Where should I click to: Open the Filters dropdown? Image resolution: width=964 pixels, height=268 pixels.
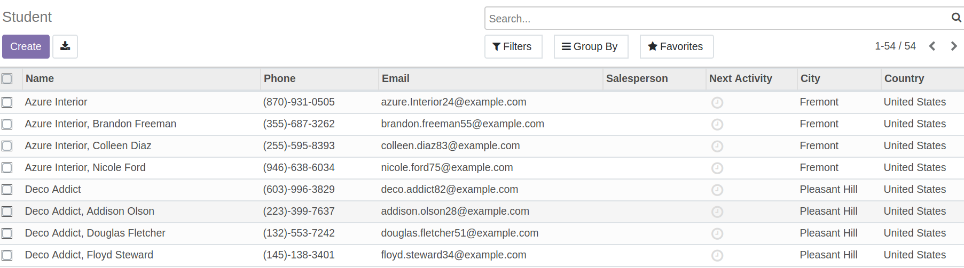tap(513, 46)
